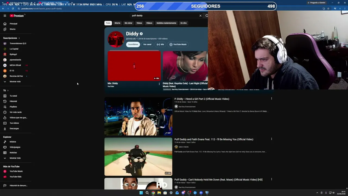This screenshot has width=348, height=196.
Task: Play I'll Be Missing You thumbnail
Action: tap(138, 157)
